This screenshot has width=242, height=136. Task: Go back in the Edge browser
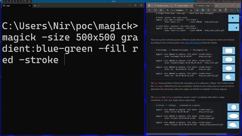click(150, 10)
